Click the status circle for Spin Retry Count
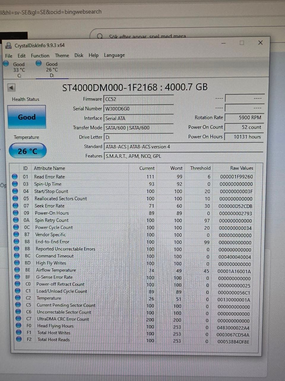This screenshot has width=285, height=381. point(16,220)
